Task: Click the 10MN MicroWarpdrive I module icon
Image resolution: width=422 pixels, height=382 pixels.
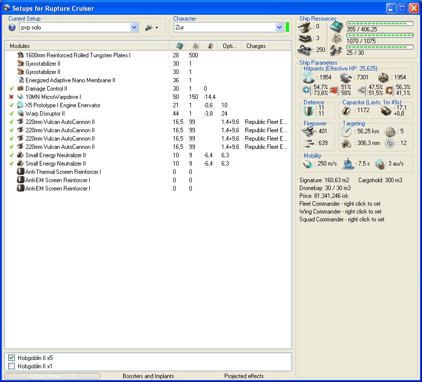Action: click(x=21, y=96)
